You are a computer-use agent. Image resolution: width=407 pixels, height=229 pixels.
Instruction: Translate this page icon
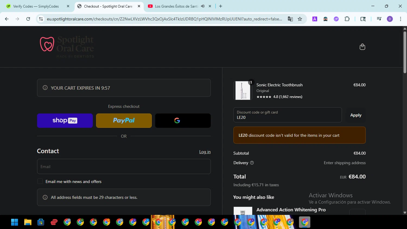(x=290, y=19)
